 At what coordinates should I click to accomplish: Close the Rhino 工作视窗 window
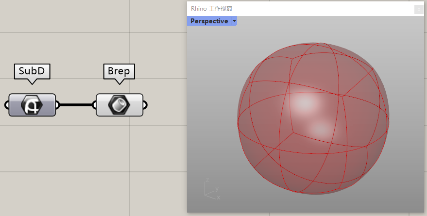click(419, 10)
